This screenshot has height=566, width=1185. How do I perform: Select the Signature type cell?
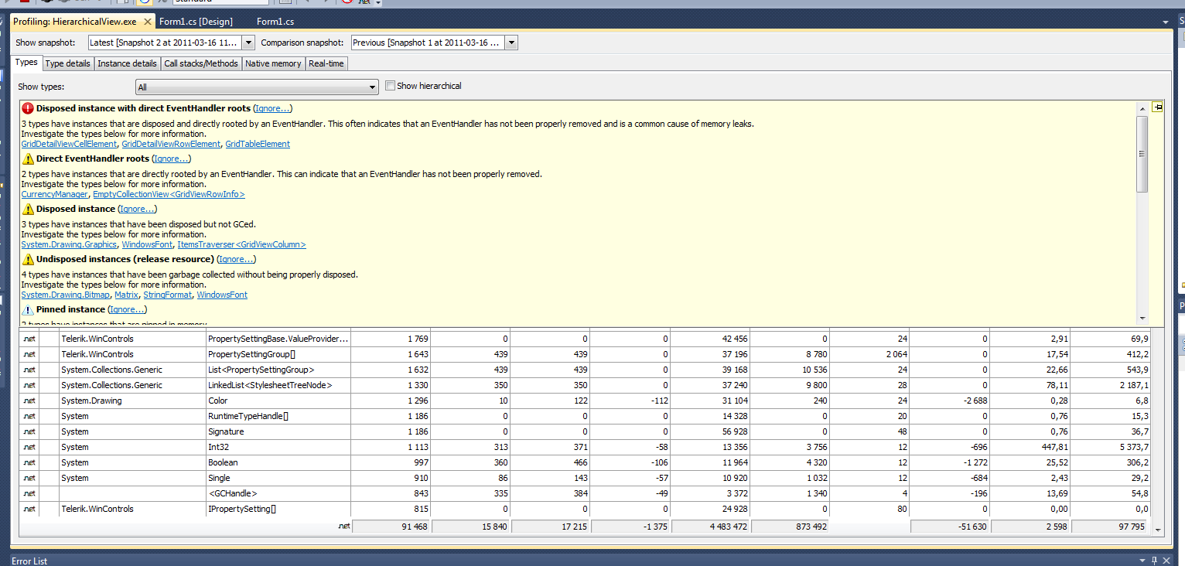(278, 431)
